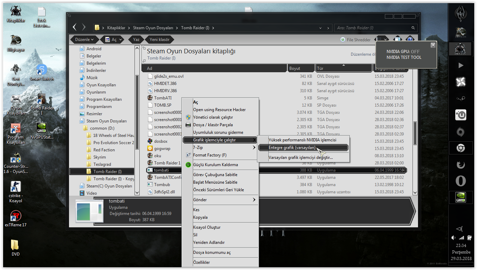Click the play arrow icon in the dock
Screen dimensions: 477x270
[461, 65]
